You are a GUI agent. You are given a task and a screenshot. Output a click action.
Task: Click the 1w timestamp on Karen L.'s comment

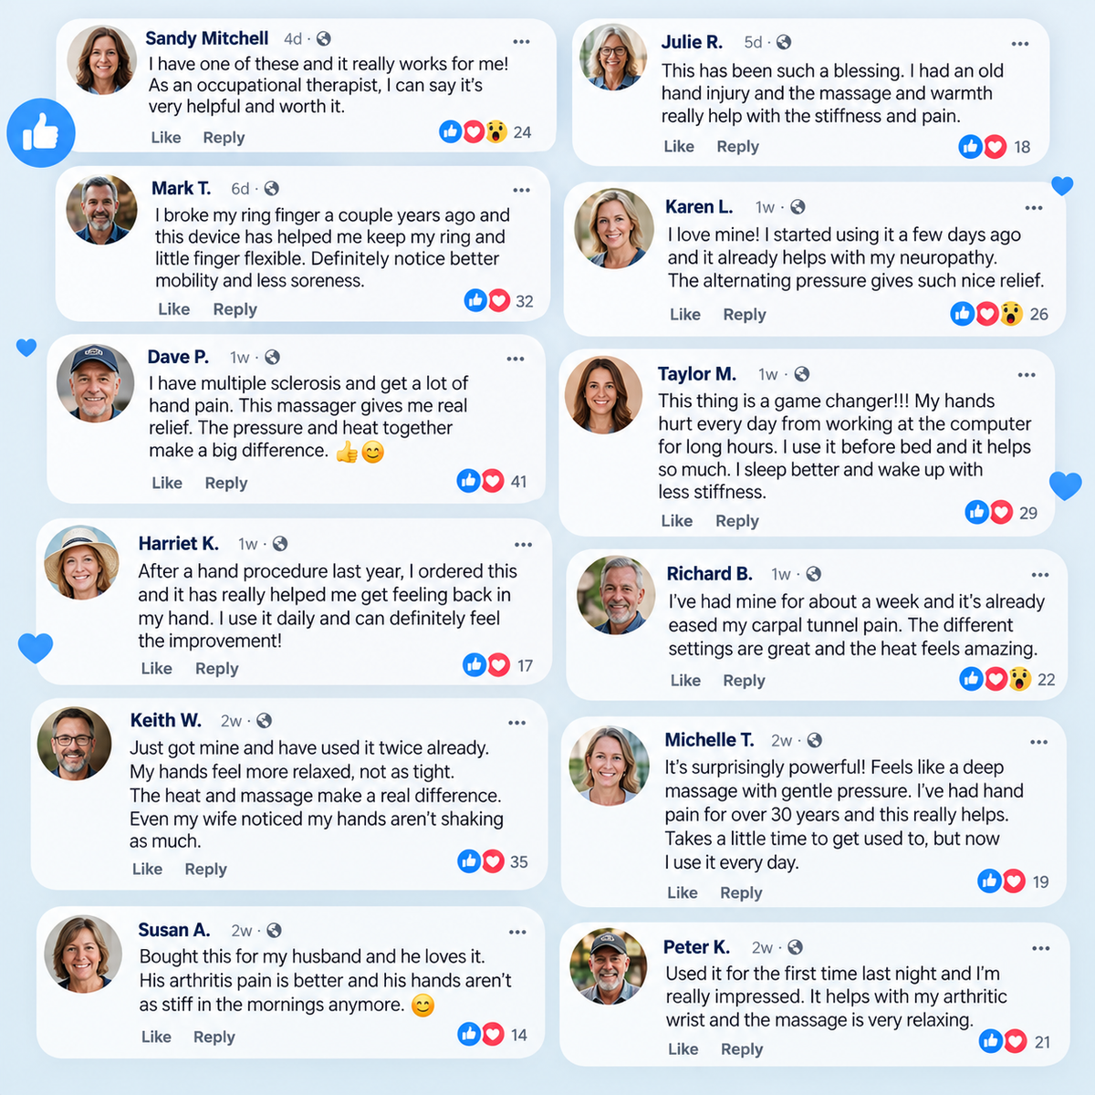point(765,207)
